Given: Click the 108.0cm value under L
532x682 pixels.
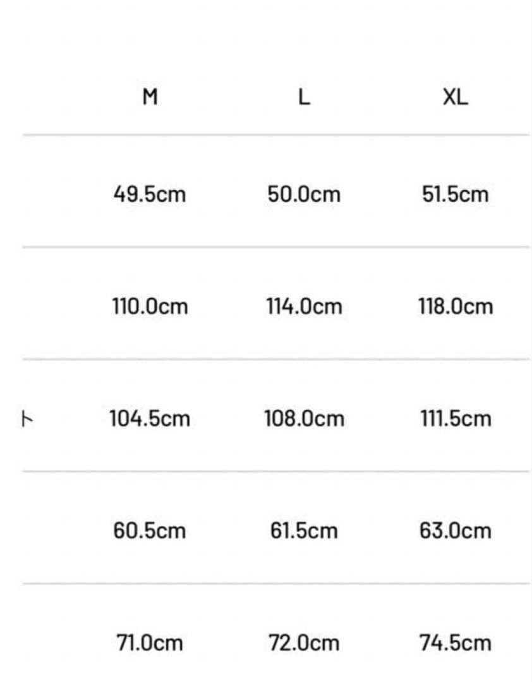Looking at the screenshot, I should (x=304, y=419).
